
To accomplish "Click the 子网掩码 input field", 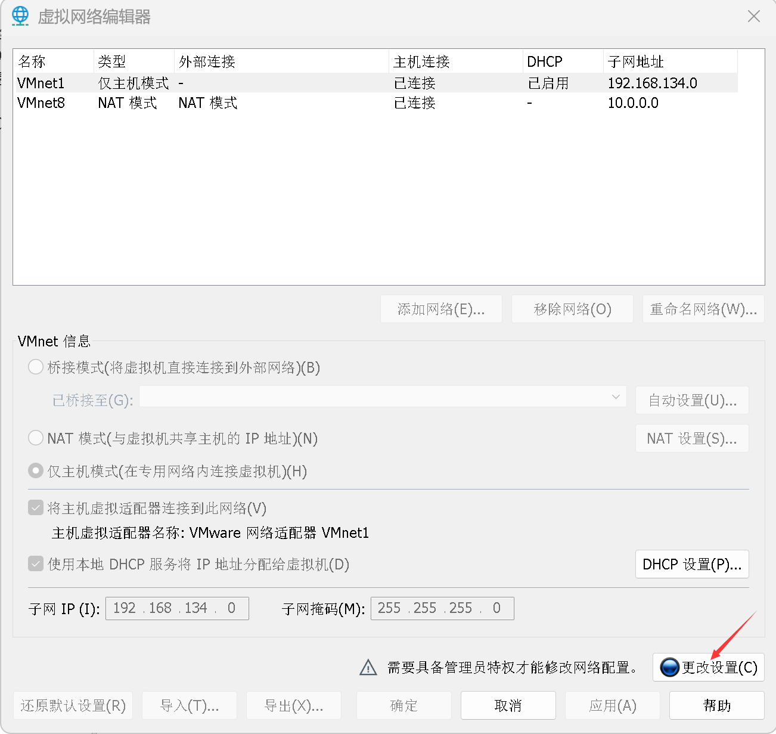I will [442, 608].
